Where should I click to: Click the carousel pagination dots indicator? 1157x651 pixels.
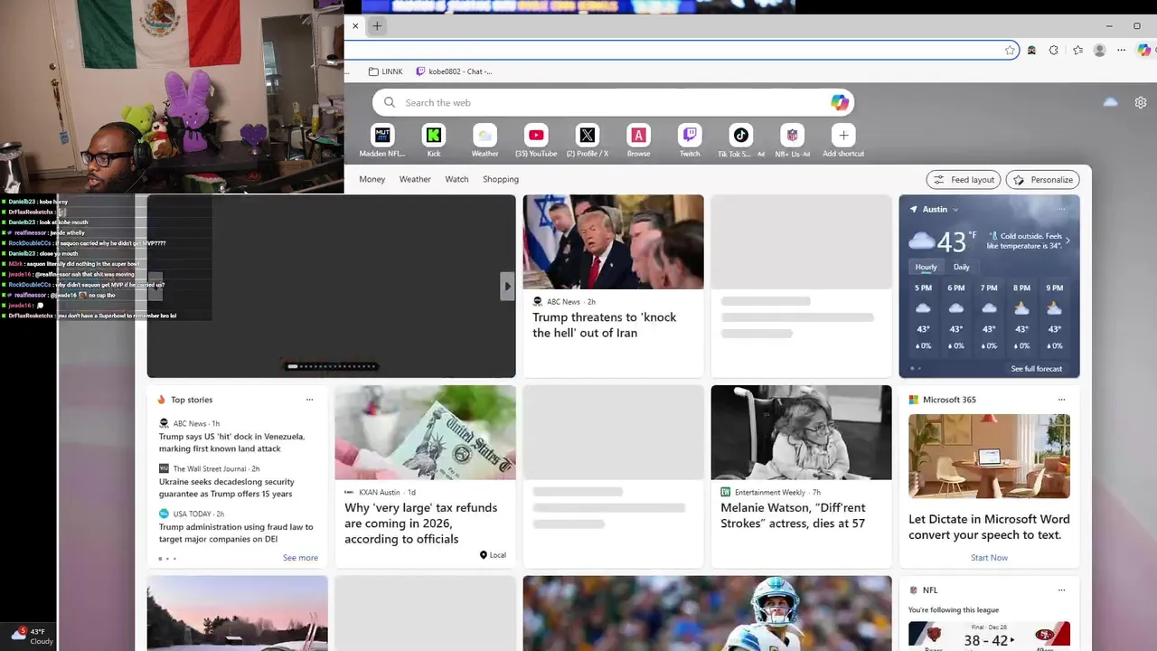332,366
